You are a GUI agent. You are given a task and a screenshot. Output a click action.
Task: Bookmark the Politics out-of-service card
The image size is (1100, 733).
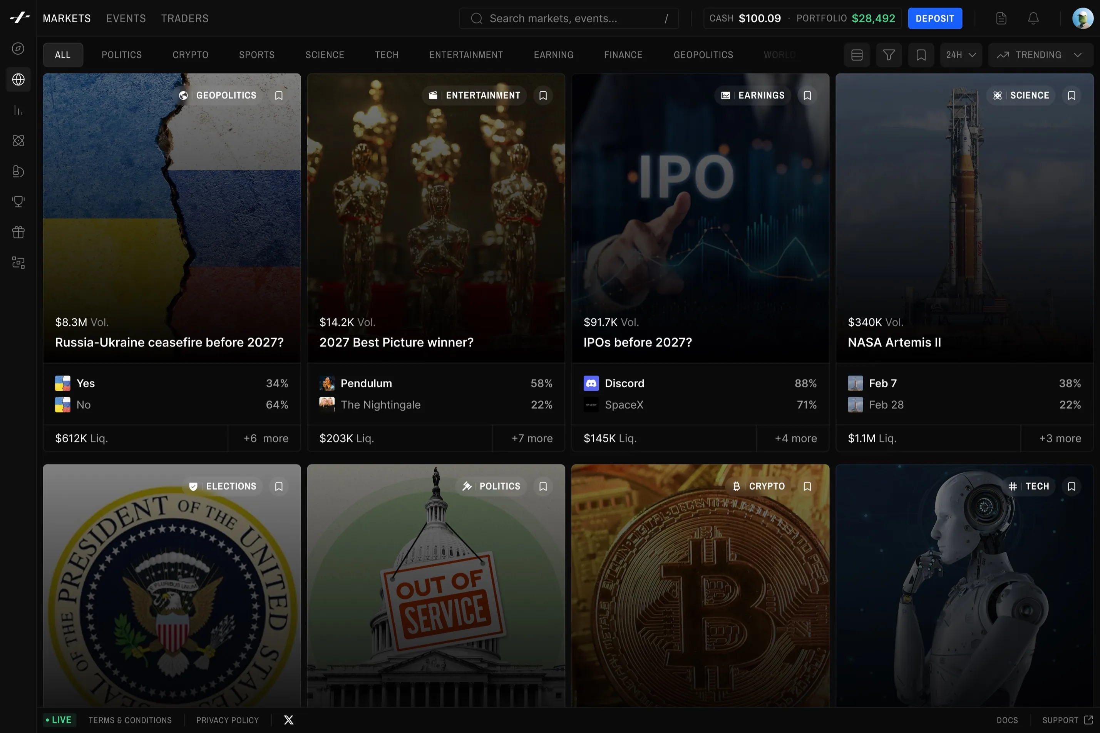click(x=543, y=486)
